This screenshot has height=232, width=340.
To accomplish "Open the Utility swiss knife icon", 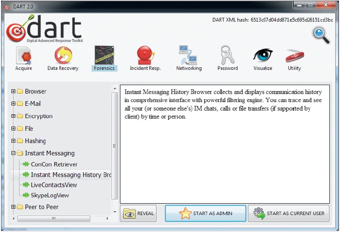I will 295,56.
